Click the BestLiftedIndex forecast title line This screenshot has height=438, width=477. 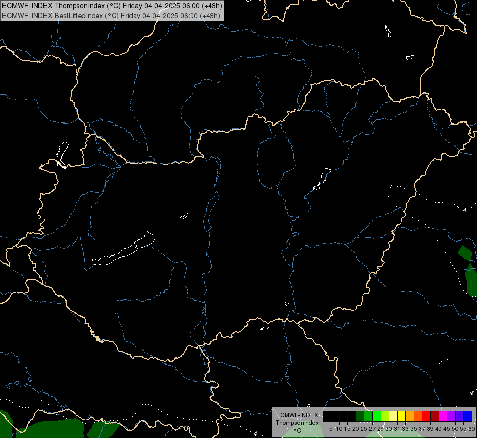coord(111,16)
